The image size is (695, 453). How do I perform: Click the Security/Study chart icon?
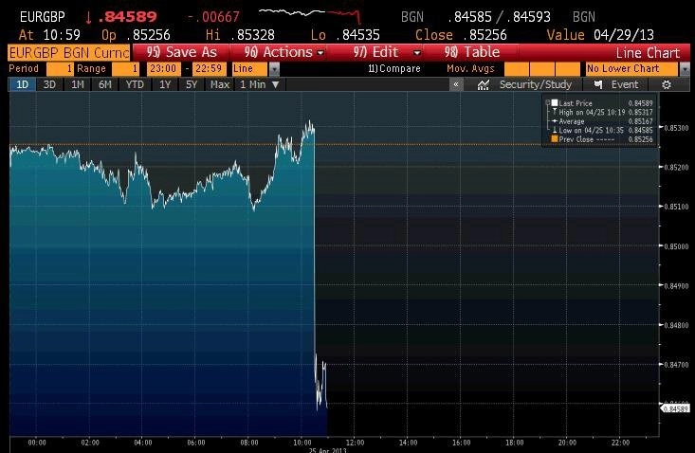[x=484, y=84]
